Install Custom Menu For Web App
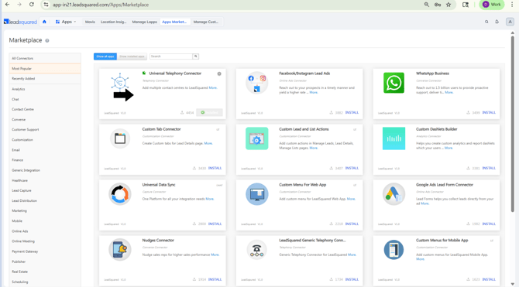 [x=352, y=224]
